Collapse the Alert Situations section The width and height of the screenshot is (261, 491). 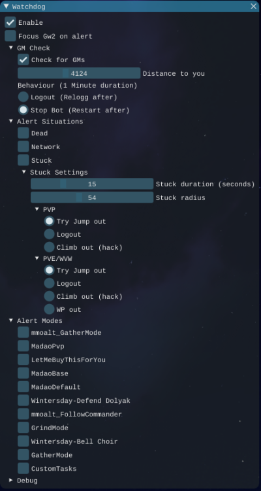coord(11,121)
